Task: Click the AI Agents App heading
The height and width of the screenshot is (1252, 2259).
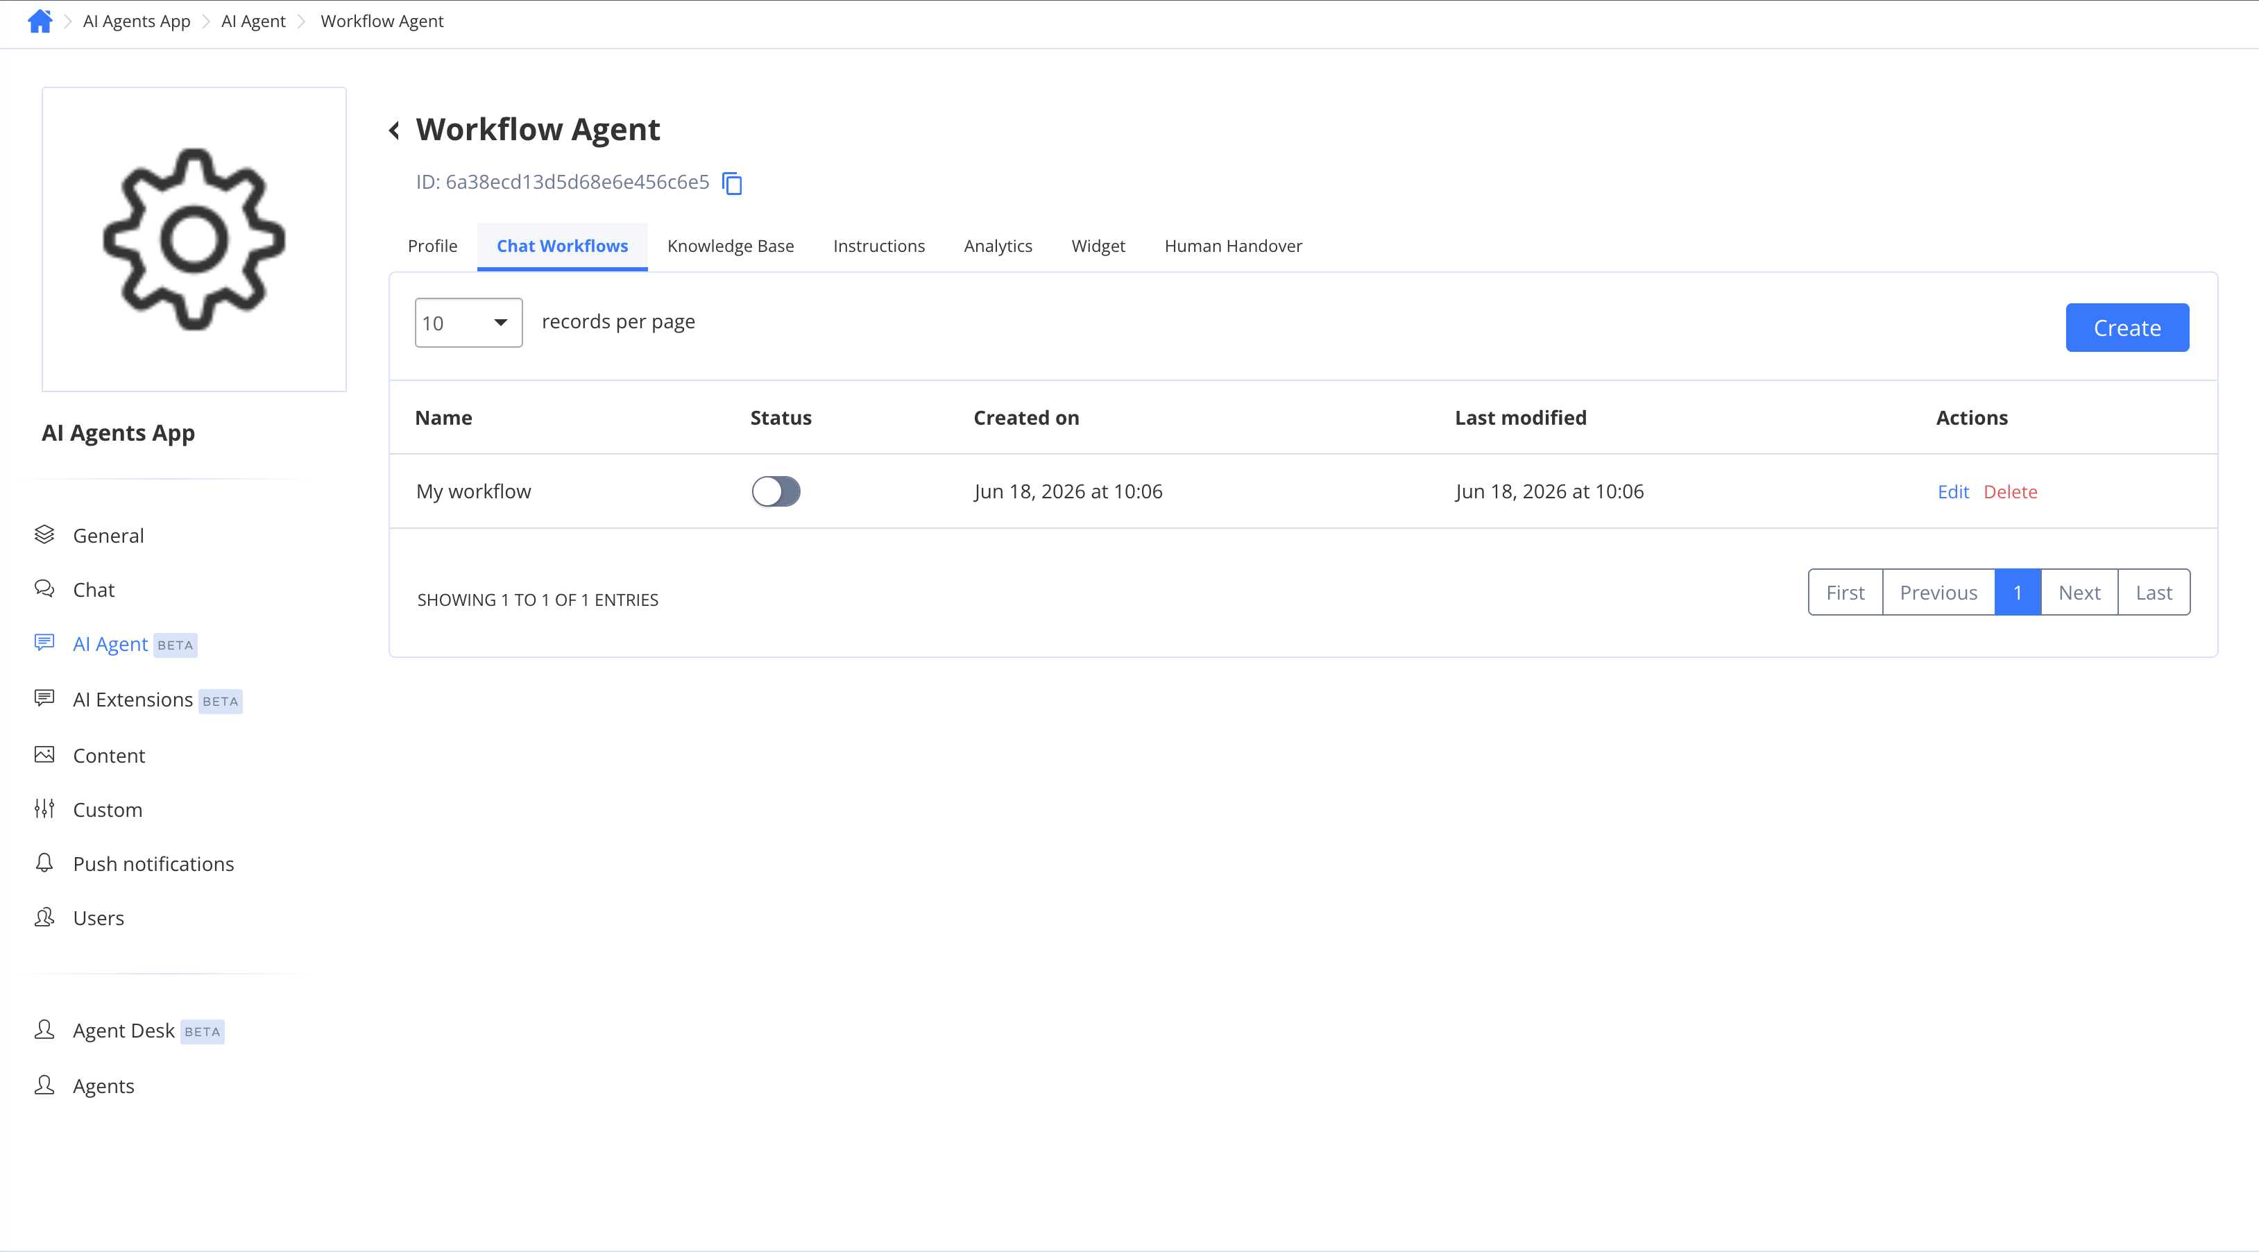Action: 119,432
